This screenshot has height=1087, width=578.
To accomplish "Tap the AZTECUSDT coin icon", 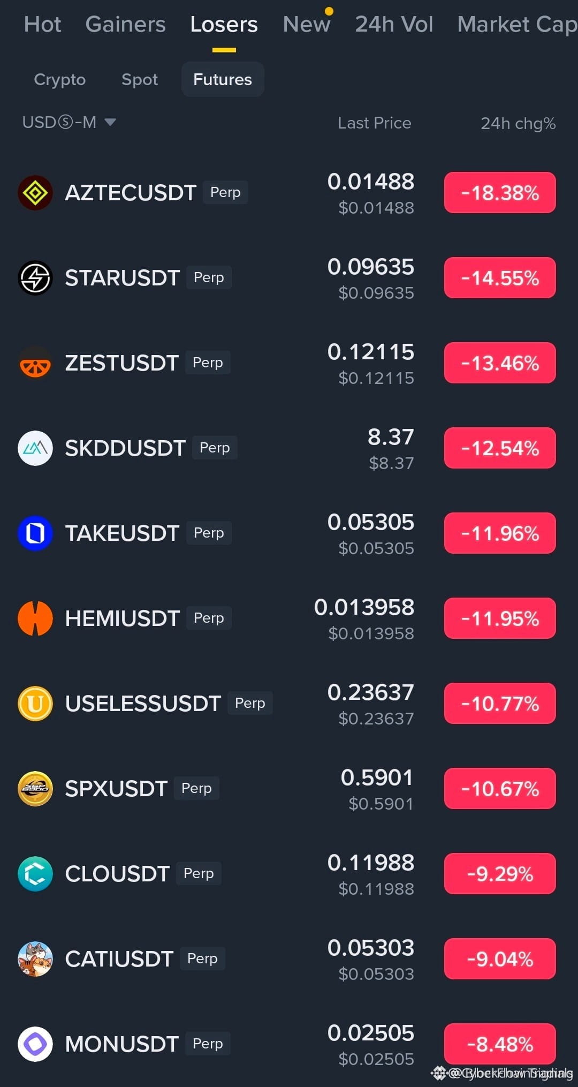I will coord(35,193).
